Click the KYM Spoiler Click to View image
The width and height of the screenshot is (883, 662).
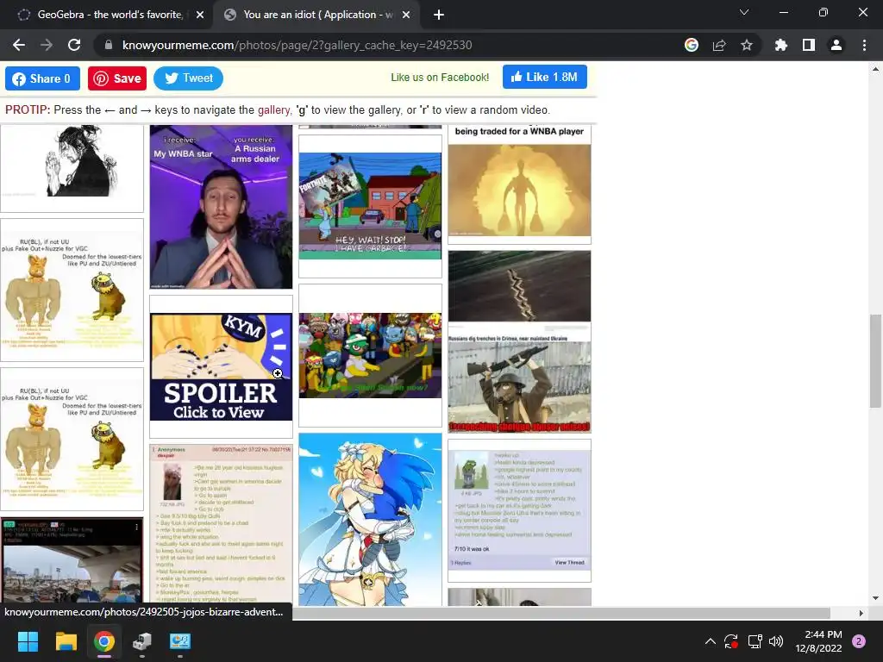(221, 366)
